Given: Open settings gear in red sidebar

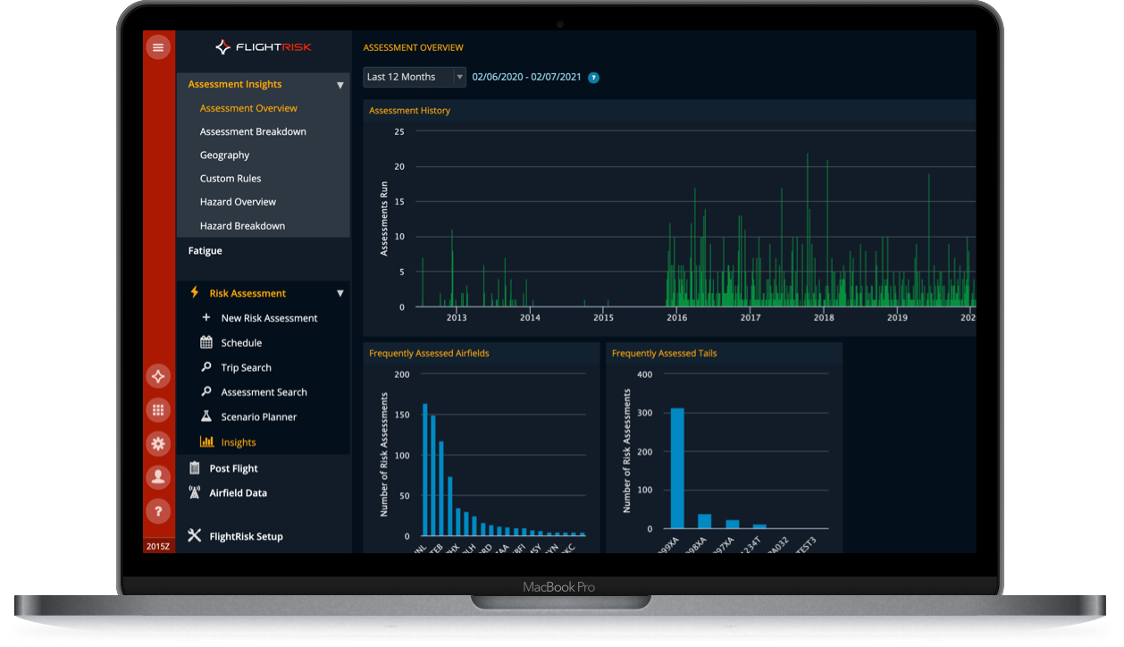Looking at the screenshot, I should pyautogui.click(x=158, y=443).
